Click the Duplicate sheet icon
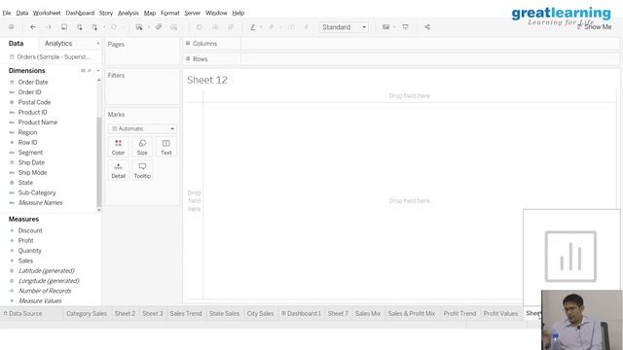623x350 pixels. click(159, 27)
